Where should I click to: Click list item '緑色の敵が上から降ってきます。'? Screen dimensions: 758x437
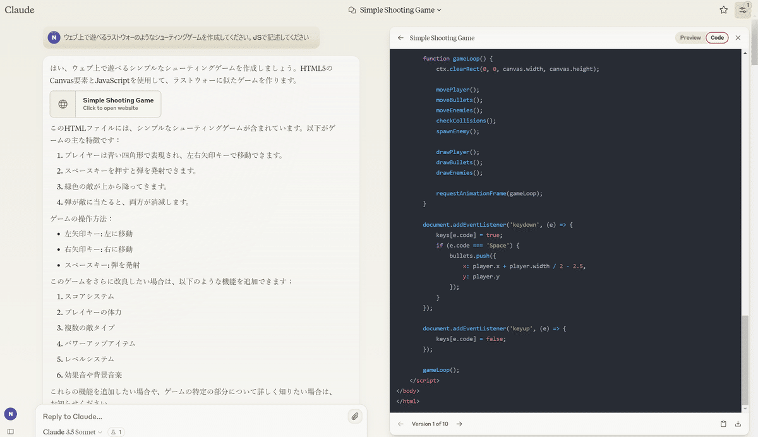(116, 187)
